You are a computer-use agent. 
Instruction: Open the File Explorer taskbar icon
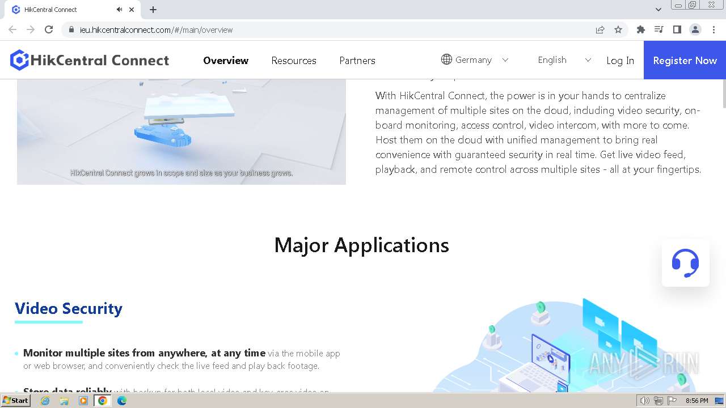tap(64, 401)
